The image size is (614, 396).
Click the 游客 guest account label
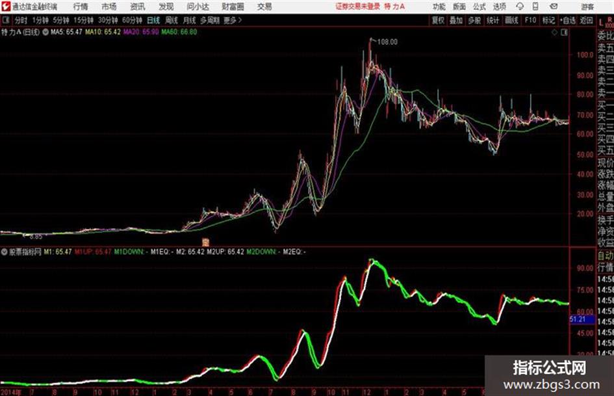(x=587, y=7)
